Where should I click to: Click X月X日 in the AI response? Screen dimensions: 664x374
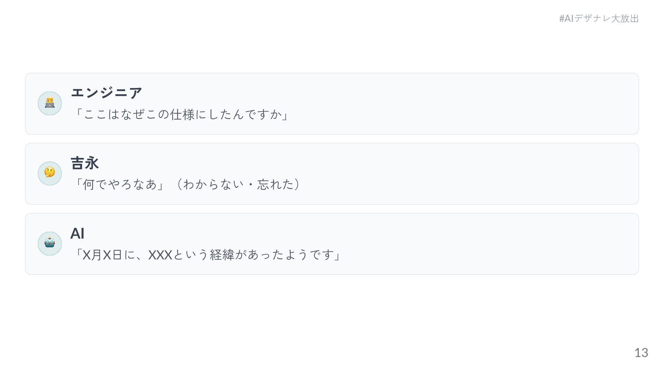click(x=102, y=255)
